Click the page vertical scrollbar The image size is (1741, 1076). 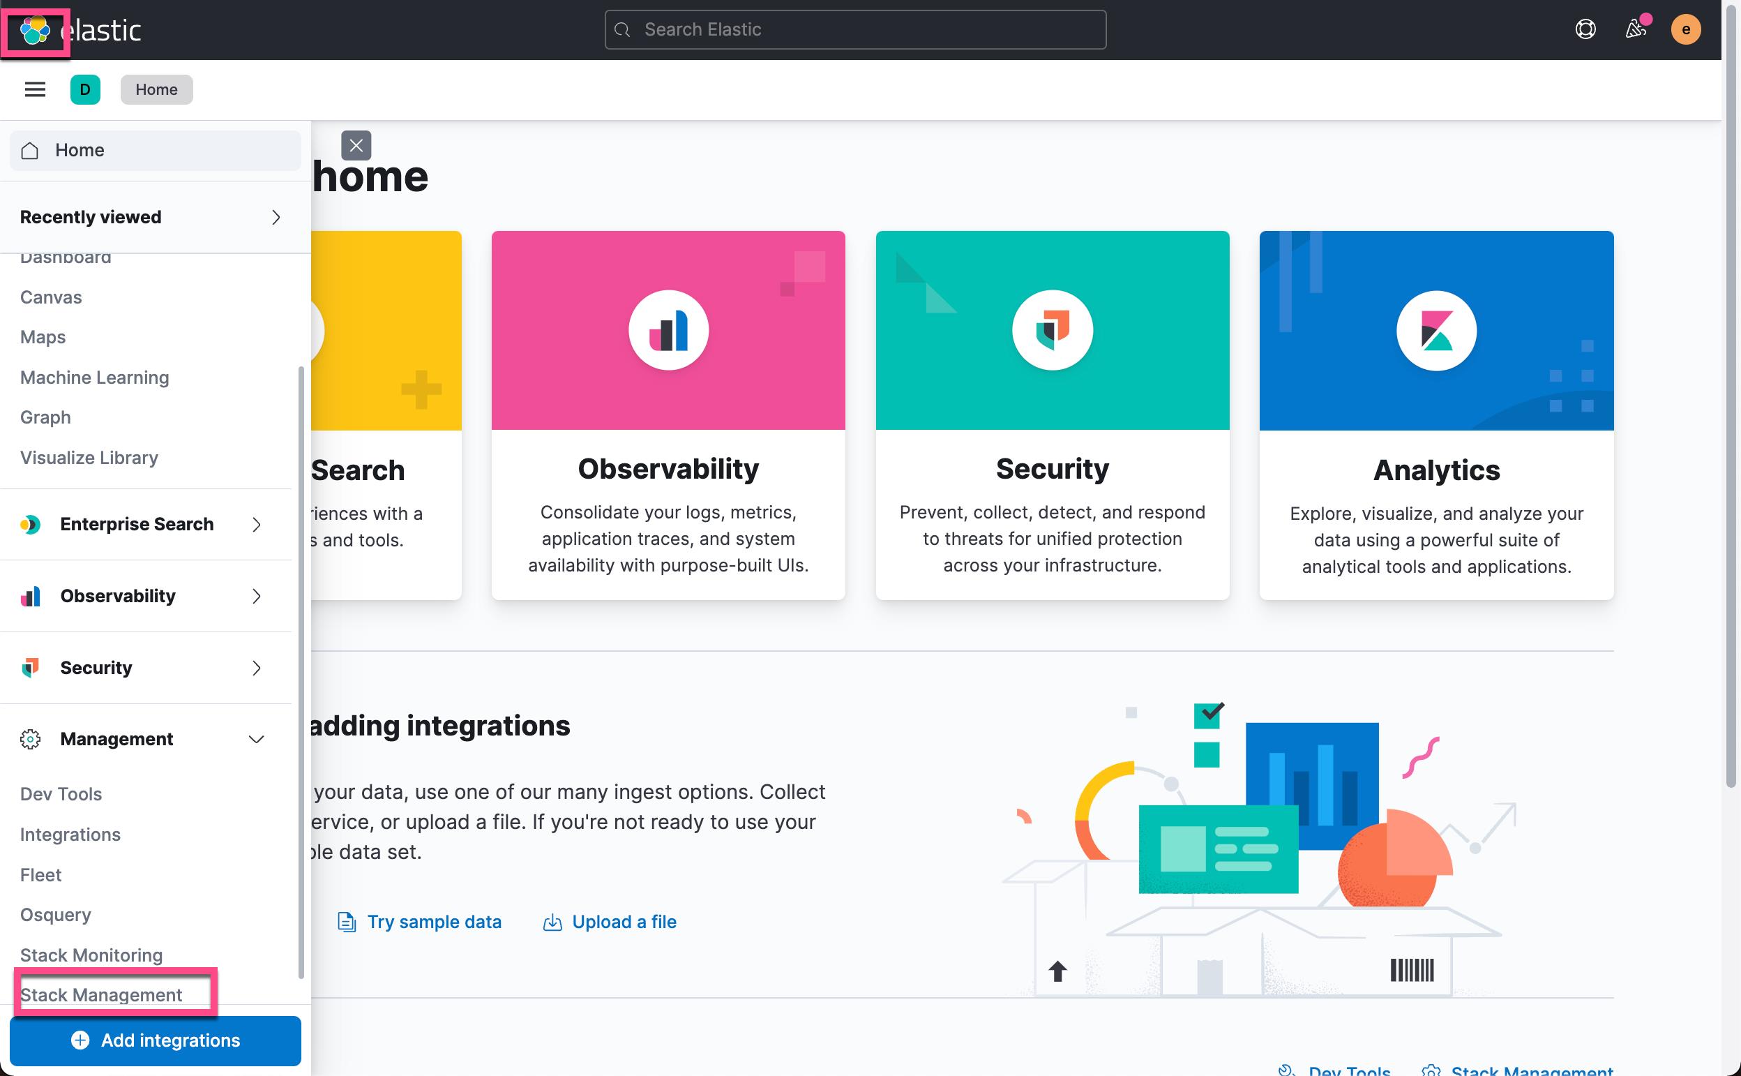pos(1731,395)
